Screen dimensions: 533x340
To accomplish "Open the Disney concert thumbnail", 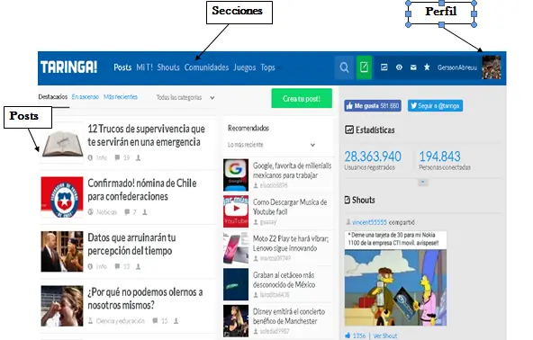I will click(236, 320).
